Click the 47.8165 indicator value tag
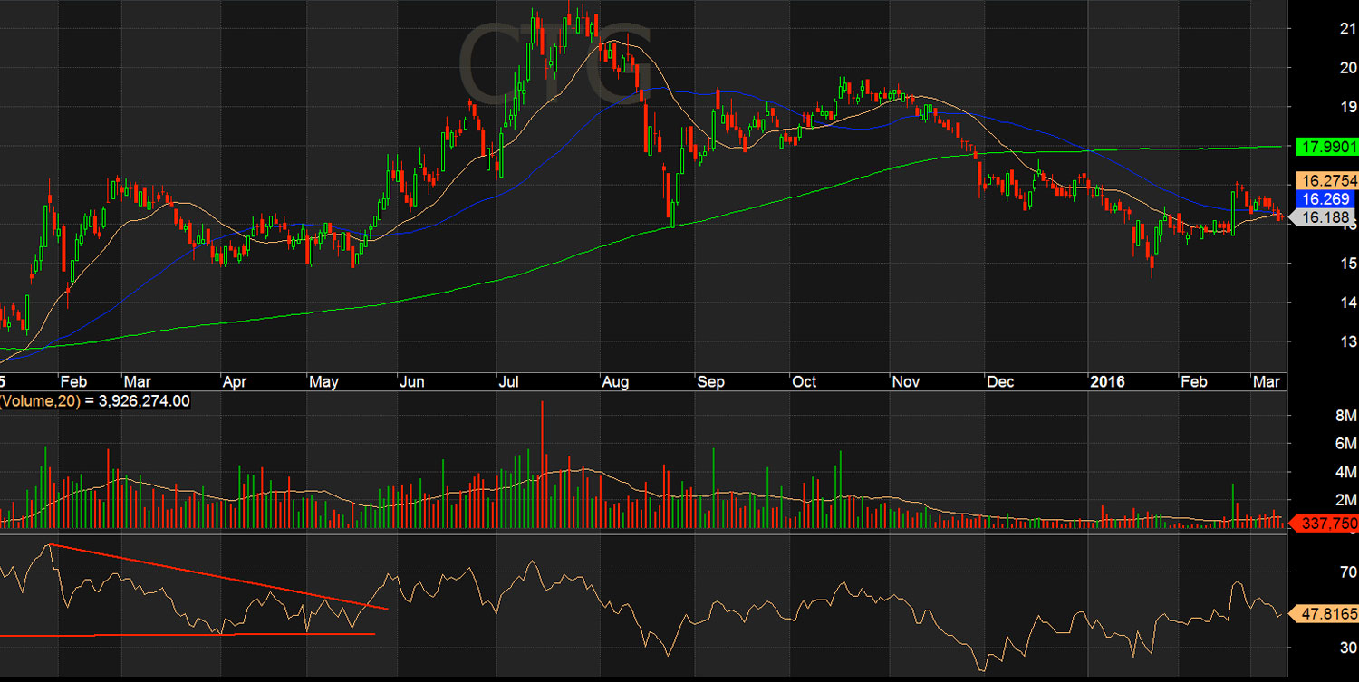The width and height of the screenshot is (1359, 682). 1326,612
